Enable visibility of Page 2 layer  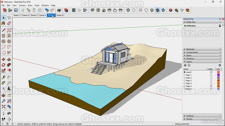211,78
